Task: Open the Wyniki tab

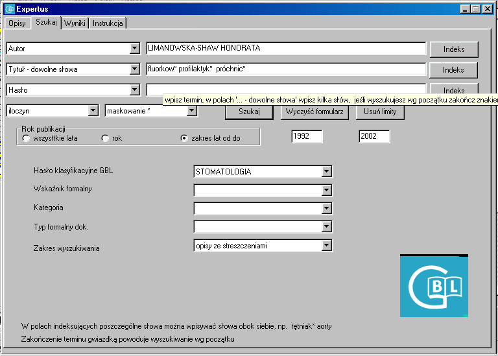Action: pos(75,23)
